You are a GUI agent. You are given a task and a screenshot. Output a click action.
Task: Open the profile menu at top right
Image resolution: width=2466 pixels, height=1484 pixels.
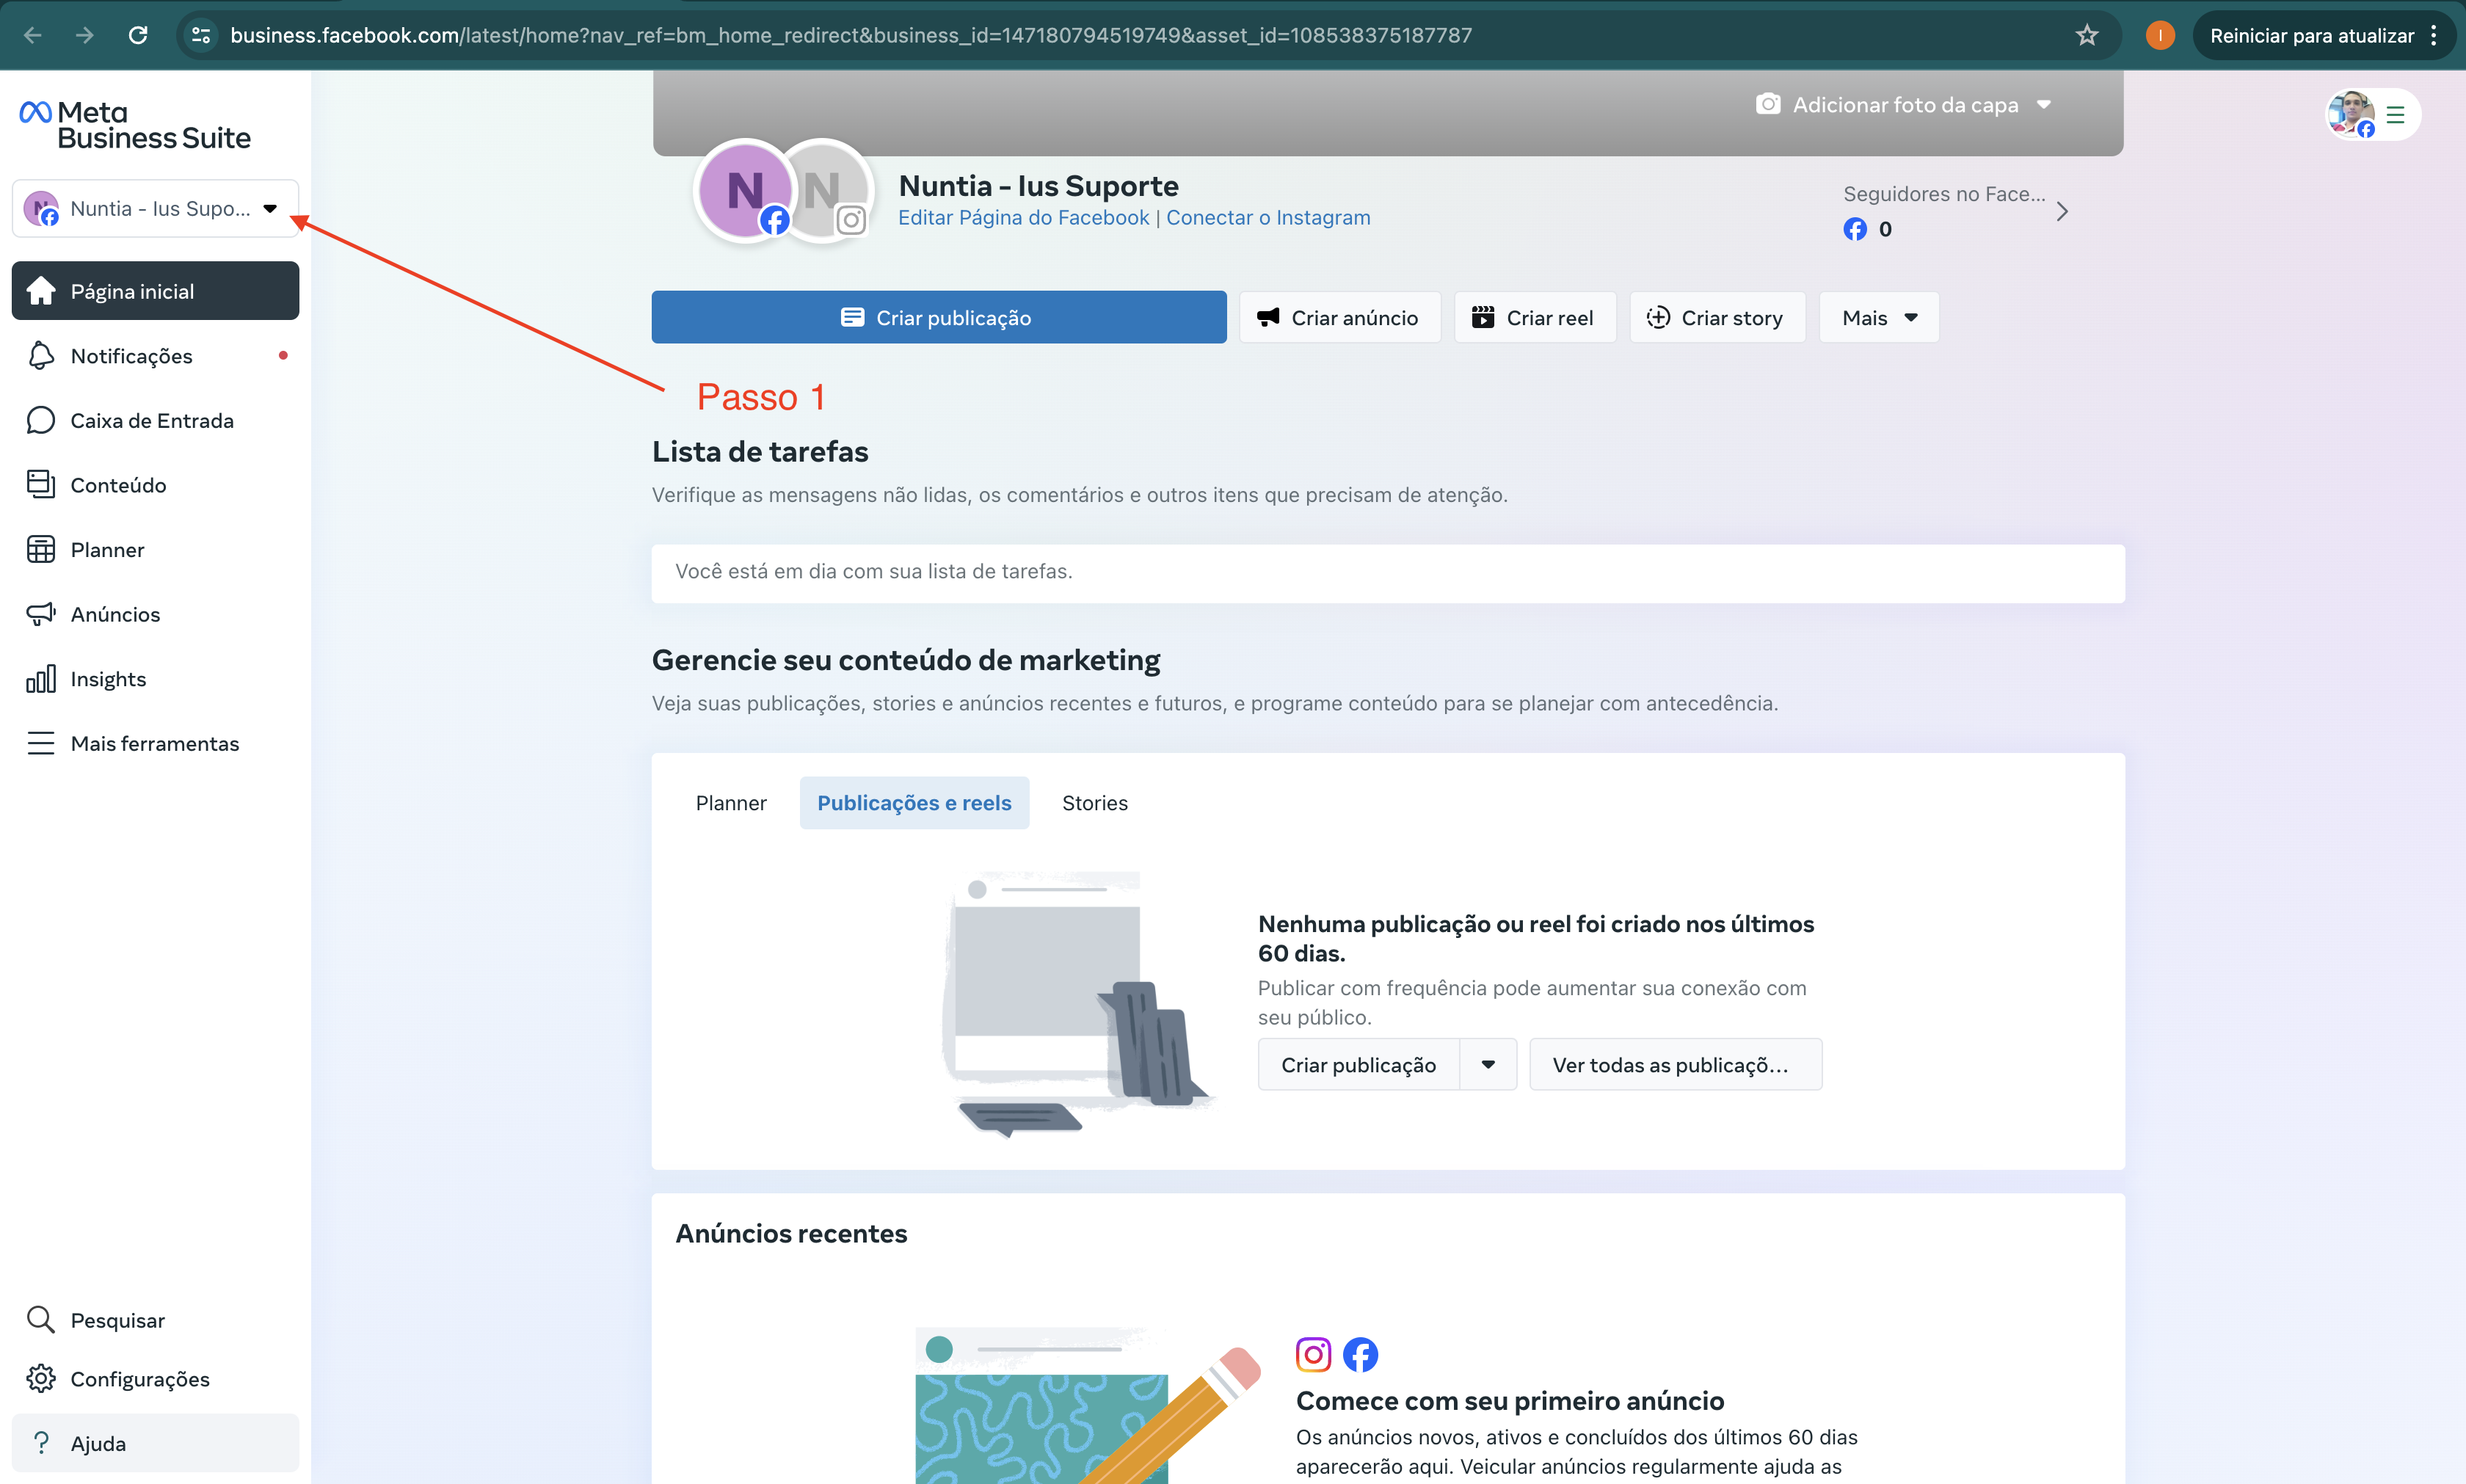[2372, 114]
